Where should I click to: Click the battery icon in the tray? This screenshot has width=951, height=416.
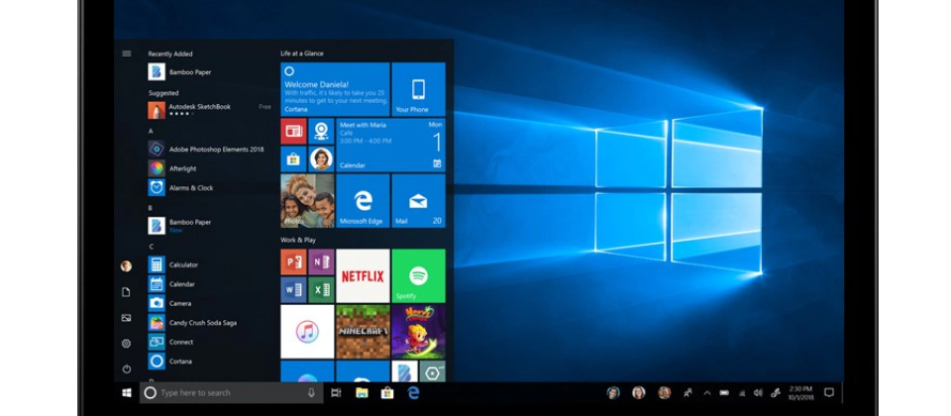(x=724, y=393)
